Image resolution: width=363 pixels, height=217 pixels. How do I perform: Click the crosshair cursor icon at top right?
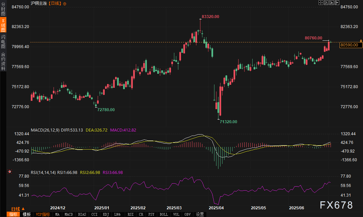321,3
